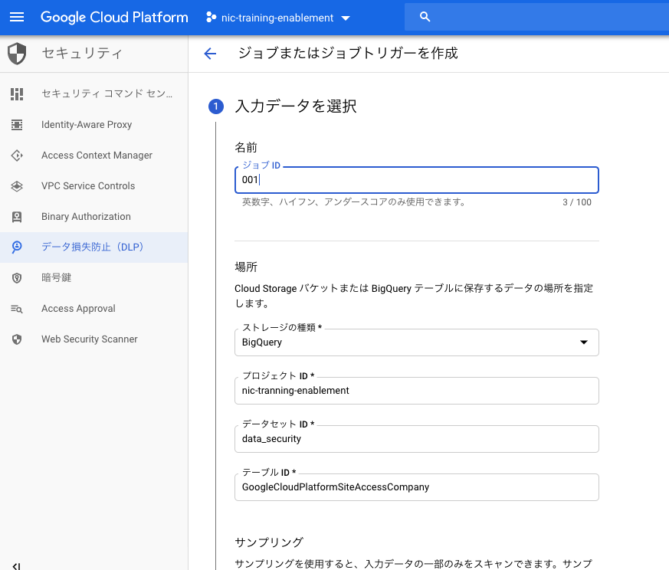Click the Binary Authorization icon
669x570 pixels.
[x=17, y=217]
